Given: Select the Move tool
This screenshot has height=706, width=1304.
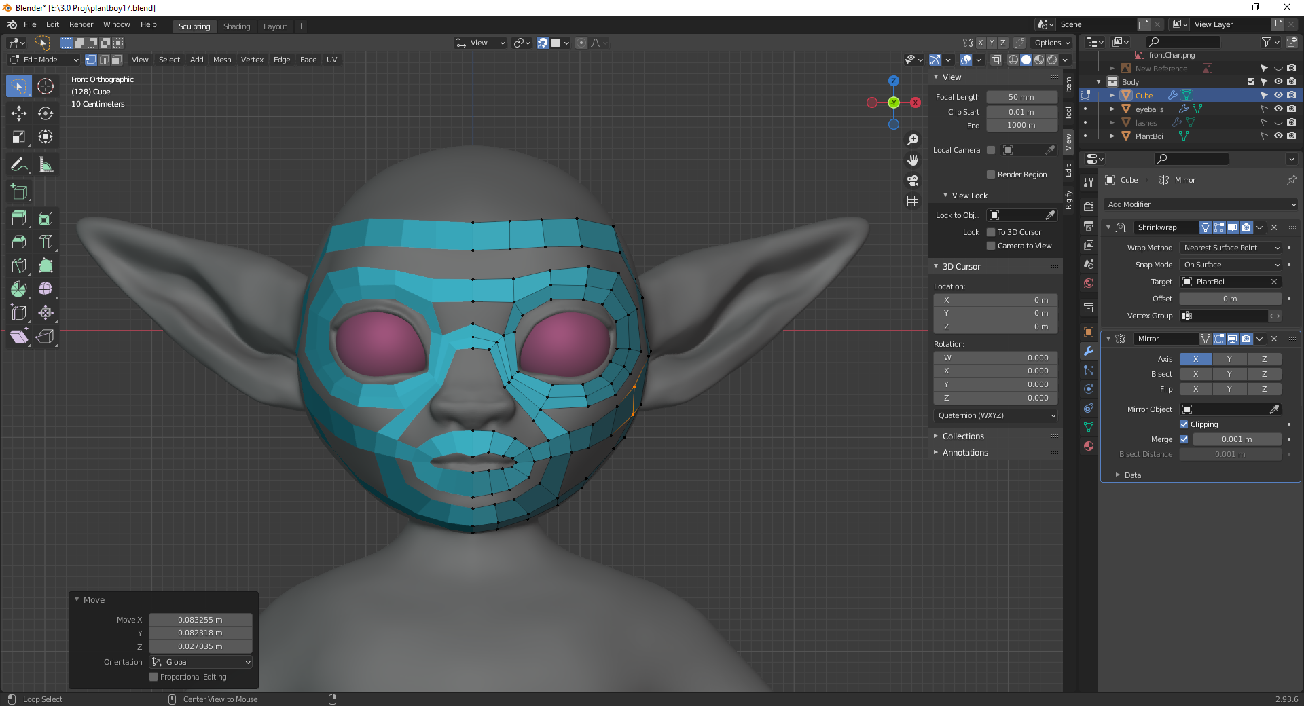Looking at the screenshot, I should [19, 113].
